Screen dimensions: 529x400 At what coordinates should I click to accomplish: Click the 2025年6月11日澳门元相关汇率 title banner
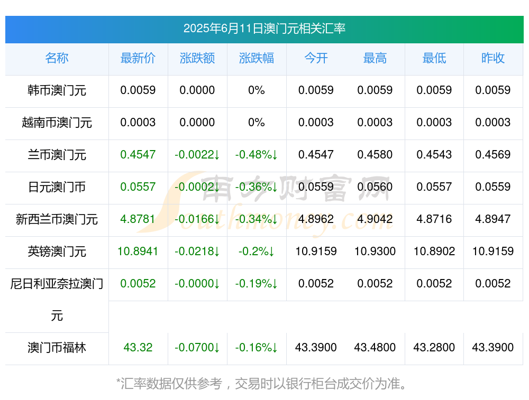click(x=264, y=29)
